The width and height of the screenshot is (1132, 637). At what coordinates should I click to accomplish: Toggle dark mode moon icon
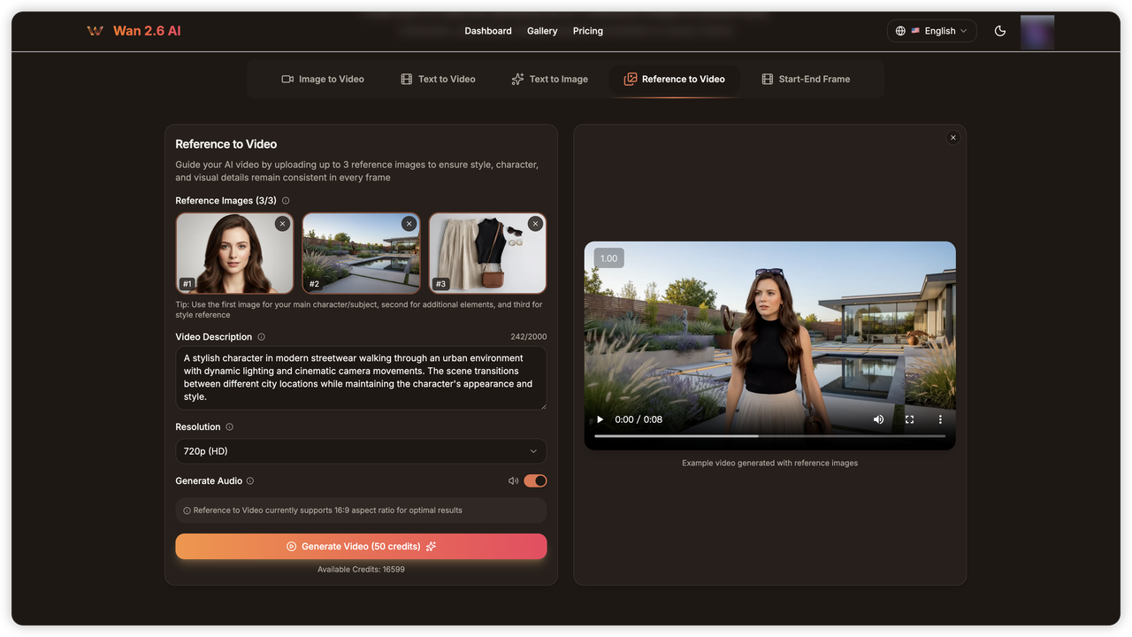coord(1000,31)
